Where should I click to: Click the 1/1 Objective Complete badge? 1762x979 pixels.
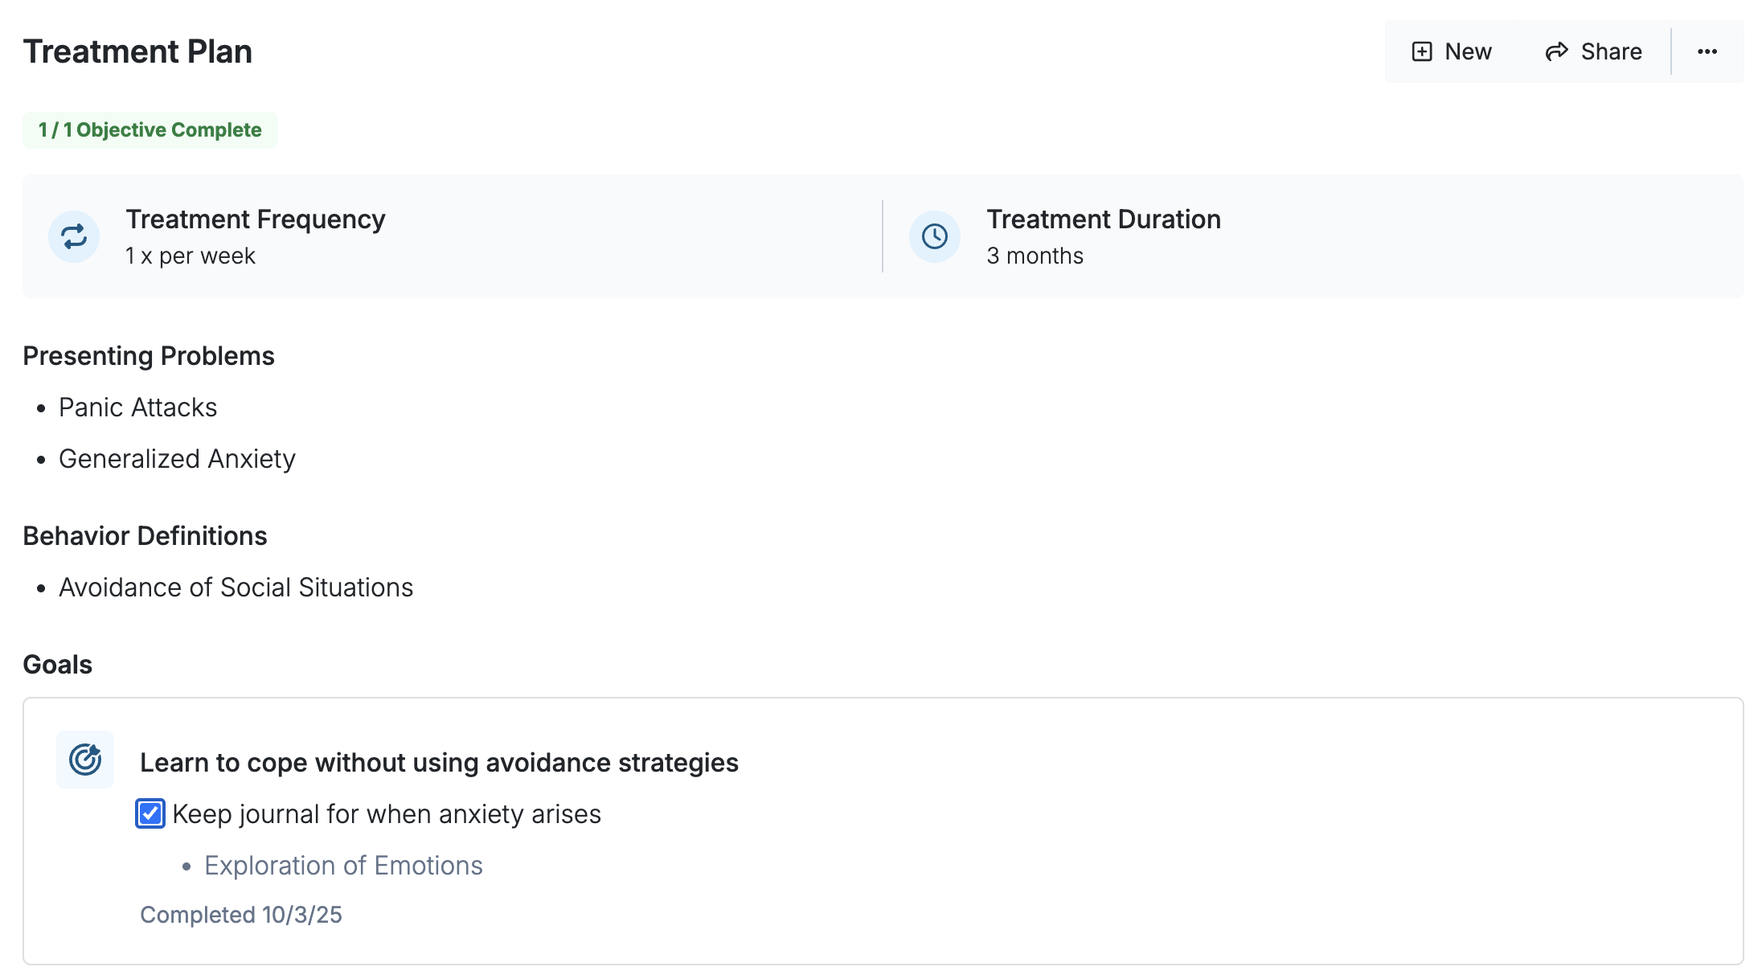(x=150, y=130)
